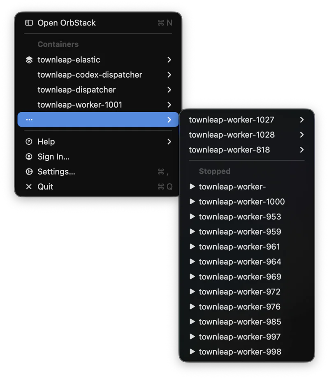This screenshot has height=379, width=329.
Task: Click the townleap-worker-969 label
Action: (x=240, y=277)
